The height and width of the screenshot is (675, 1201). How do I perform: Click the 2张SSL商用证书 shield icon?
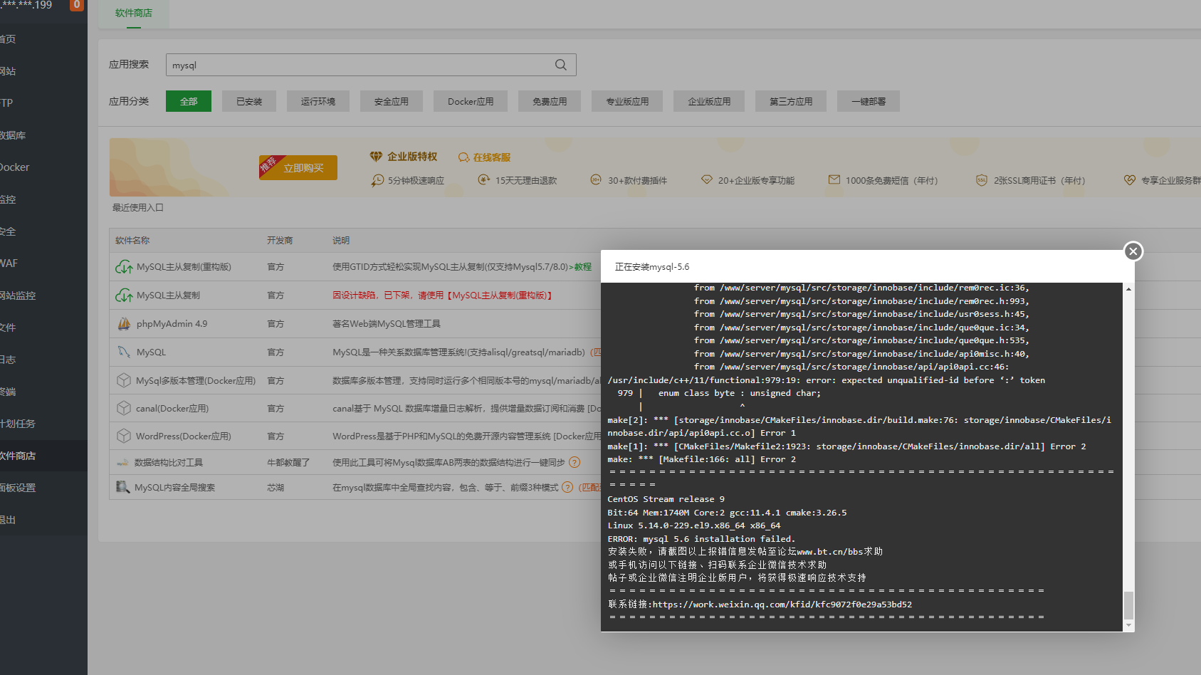[x=982, y=180]
